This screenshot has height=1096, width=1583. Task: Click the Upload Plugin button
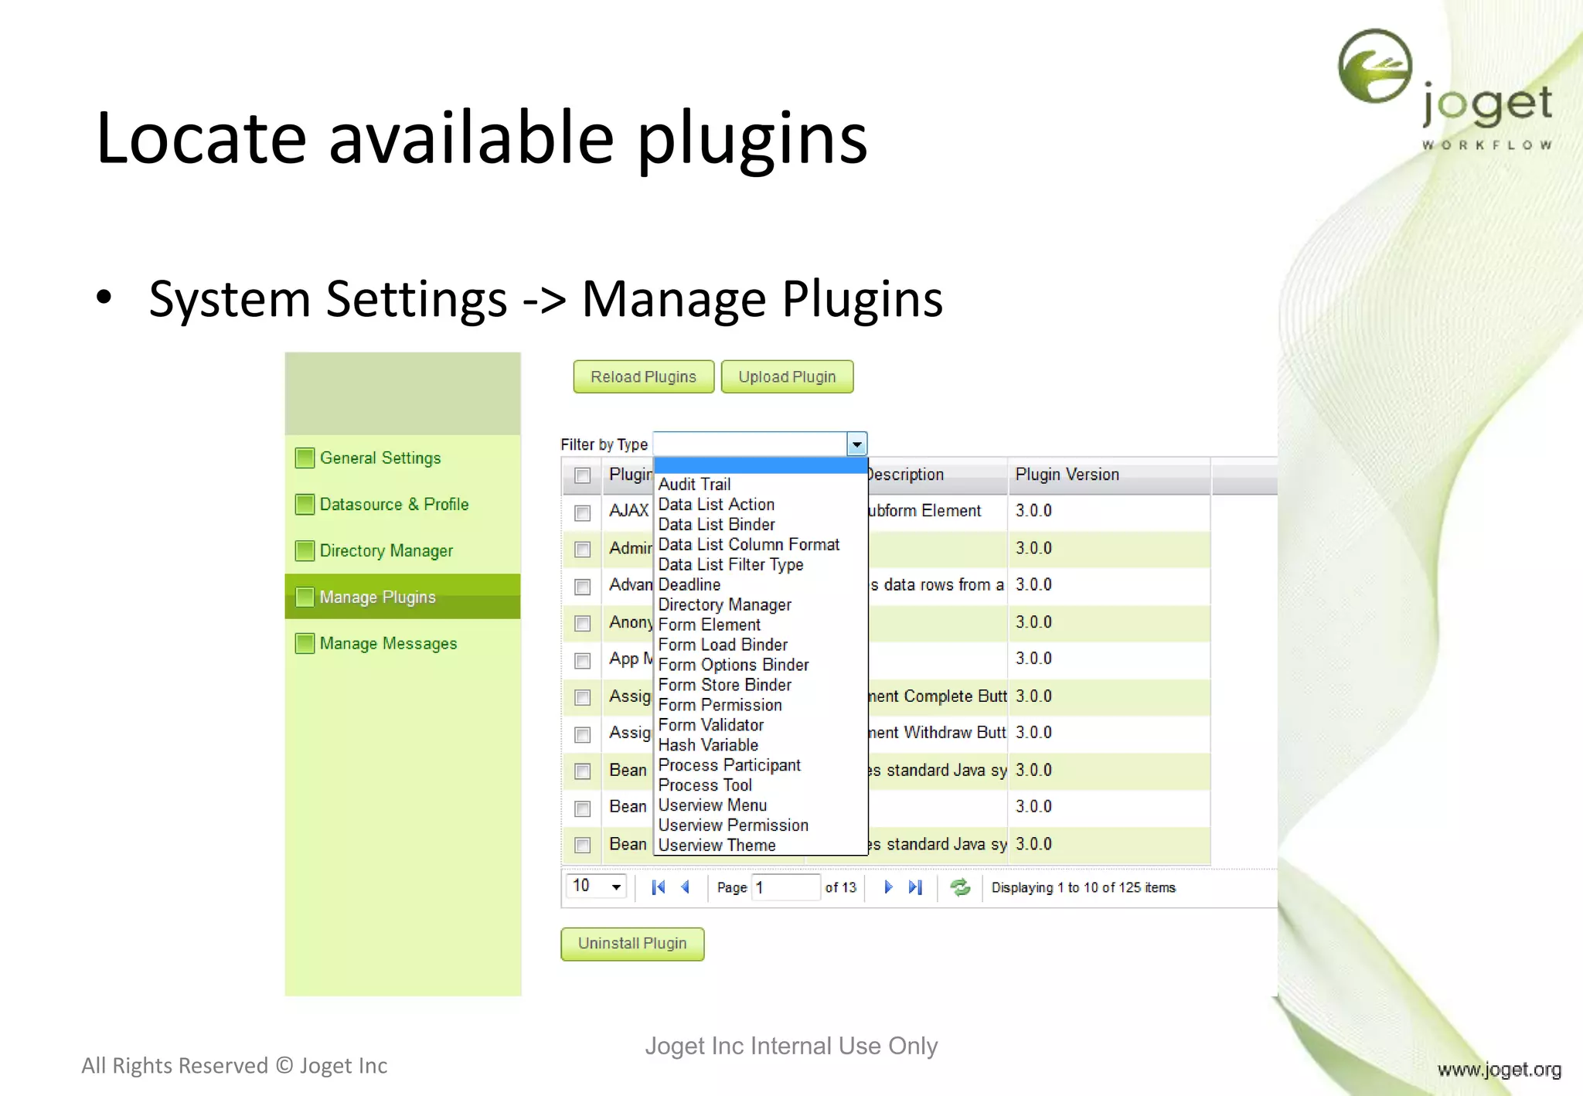click(x=787, y=377)
